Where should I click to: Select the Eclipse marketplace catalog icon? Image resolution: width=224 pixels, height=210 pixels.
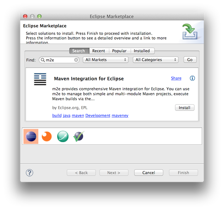tap(31, 136)
